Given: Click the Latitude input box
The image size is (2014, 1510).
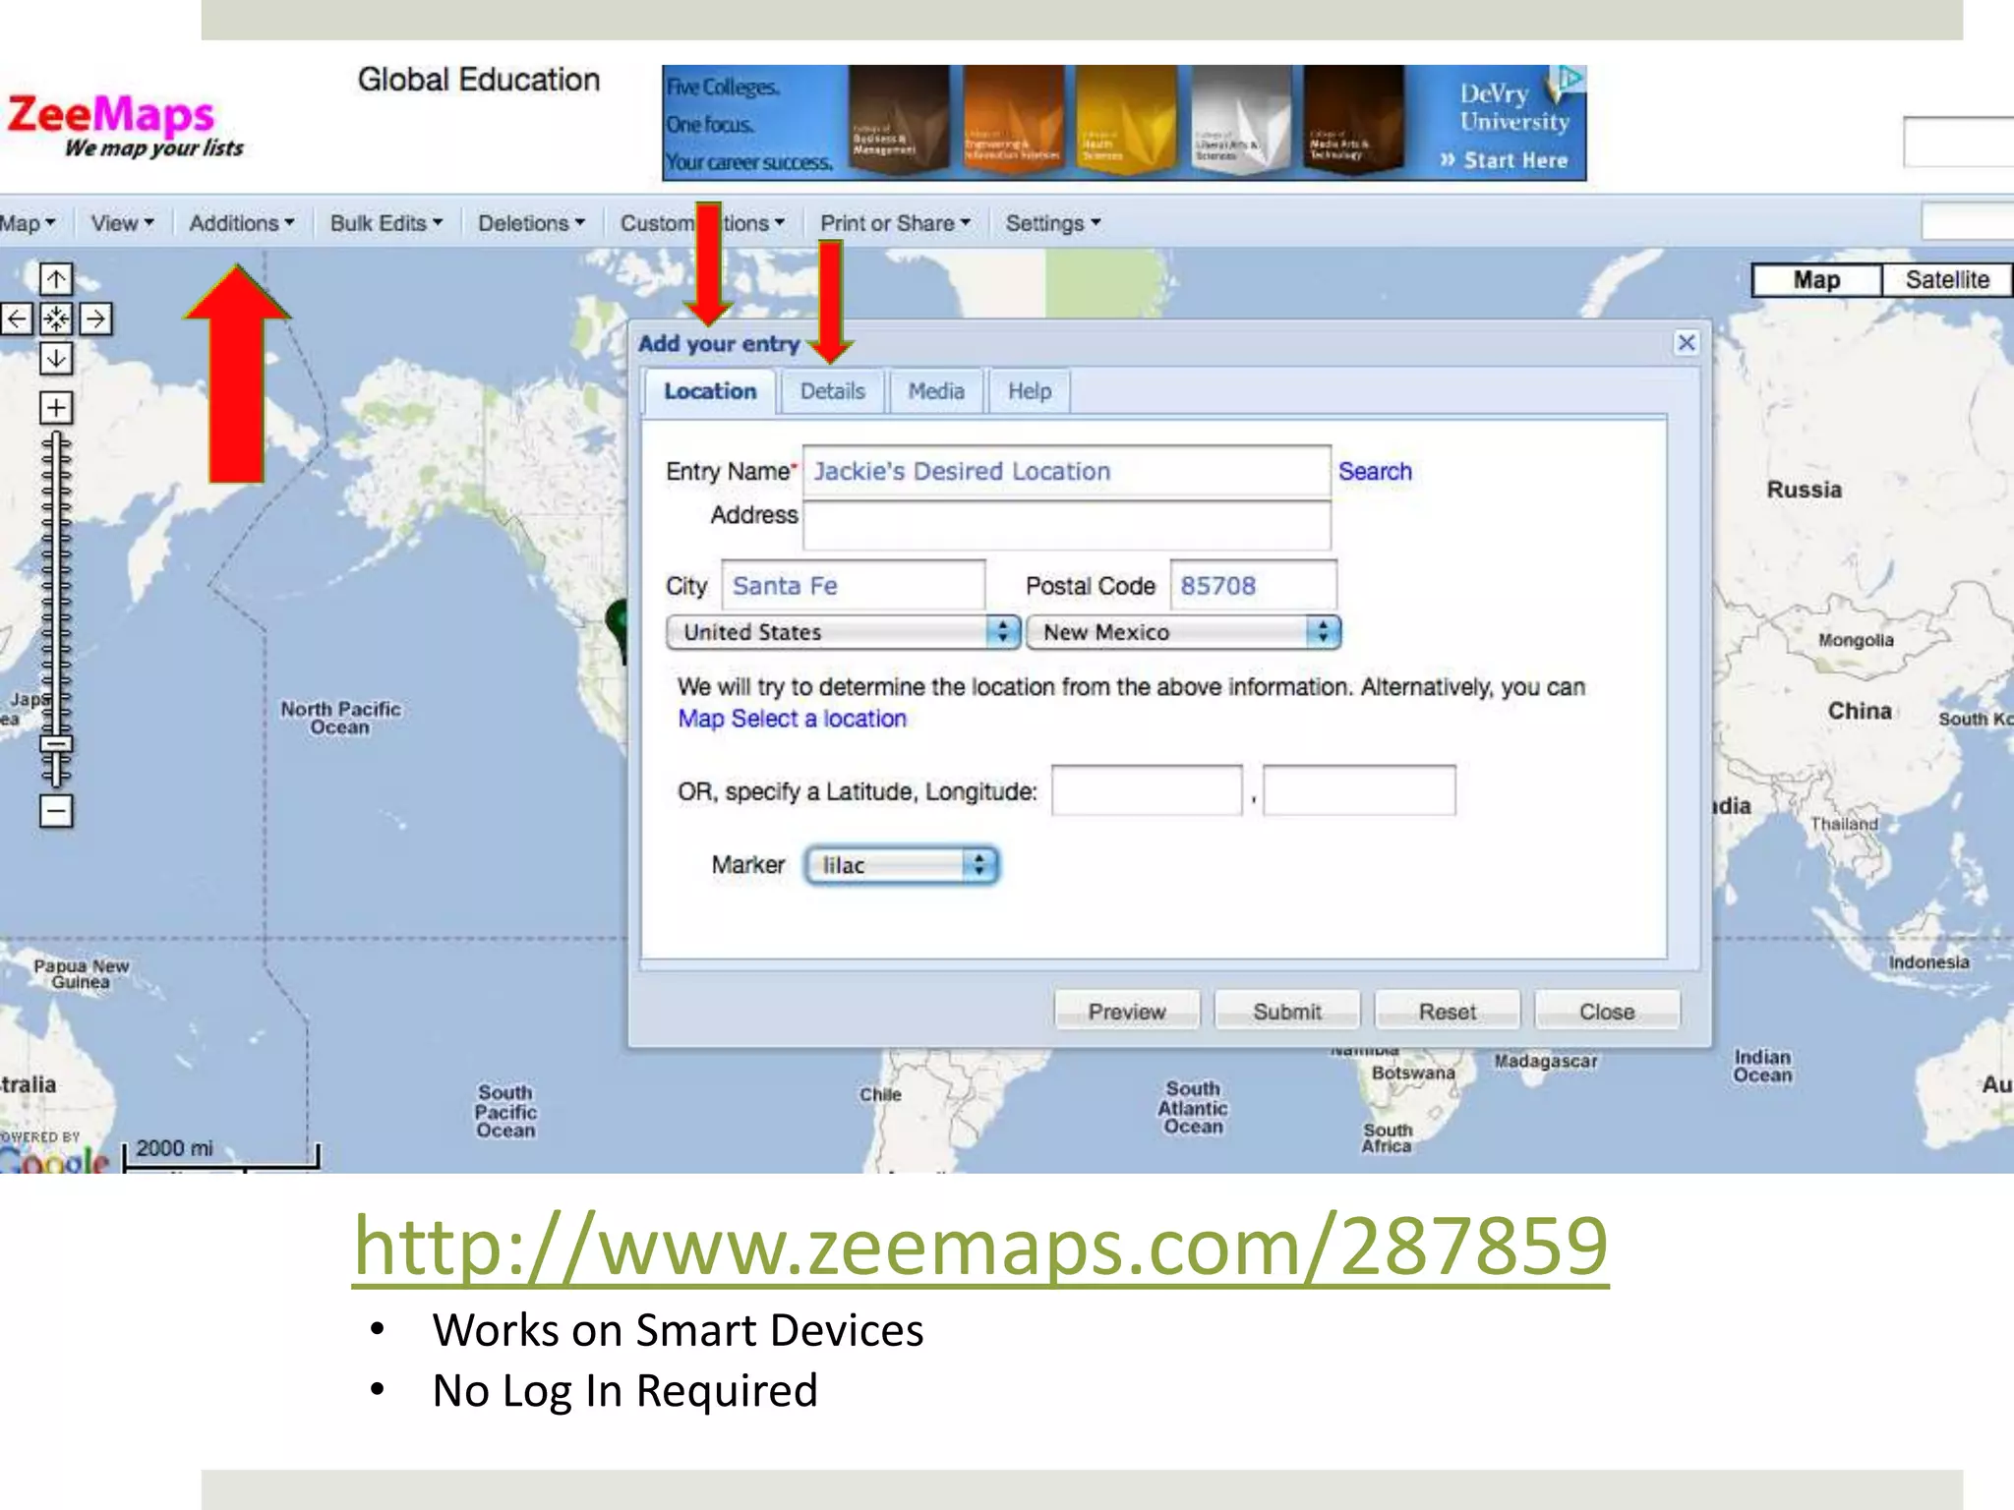Looking at the screenshot, I should point(1147,790).
